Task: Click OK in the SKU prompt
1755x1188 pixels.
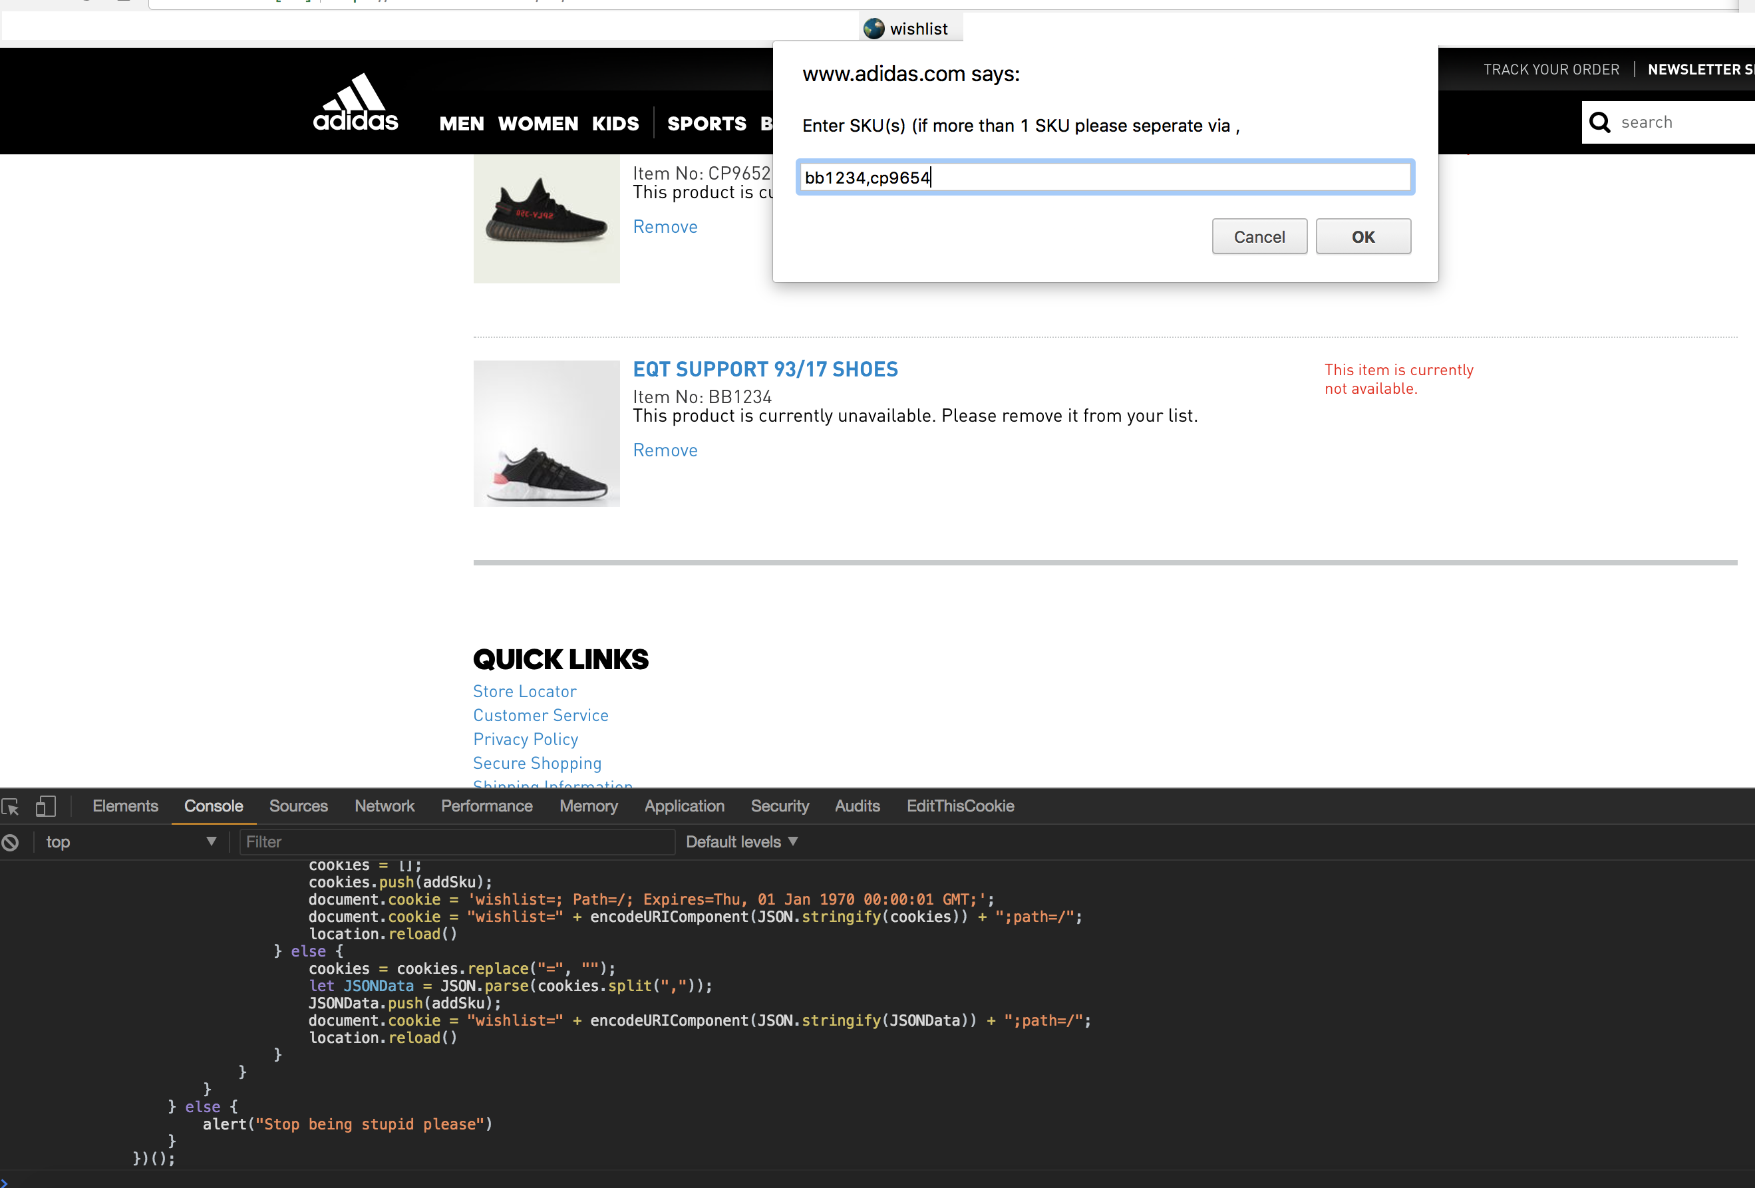Action: click(x=1363, y=236)
